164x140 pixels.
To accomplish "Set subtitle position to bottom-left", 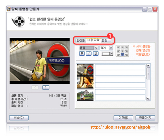I will [x=119, y=54].
